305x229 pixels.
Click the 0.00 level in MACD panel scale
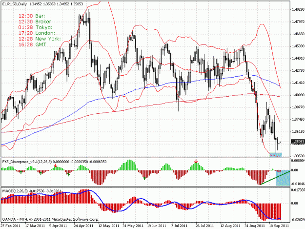click(x=295, y=203)
